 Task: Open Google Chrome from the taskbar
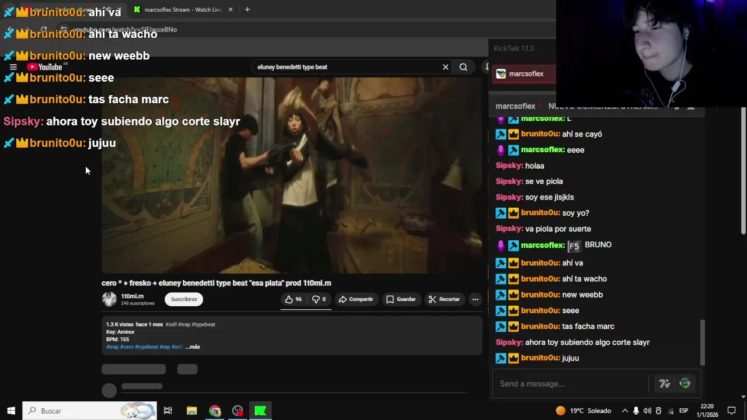215,411
